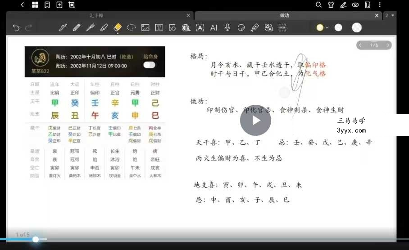The image size is (409, 250).
Task: Click the profile avatar in chart header
Action: coord(40,58)
